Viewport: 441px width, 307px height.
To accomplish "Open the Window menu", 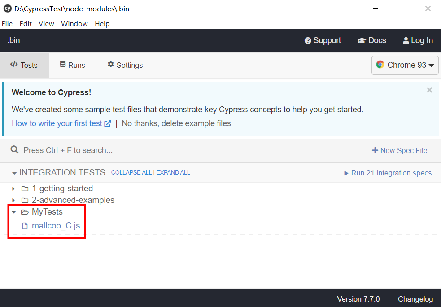I will [74, 24].
